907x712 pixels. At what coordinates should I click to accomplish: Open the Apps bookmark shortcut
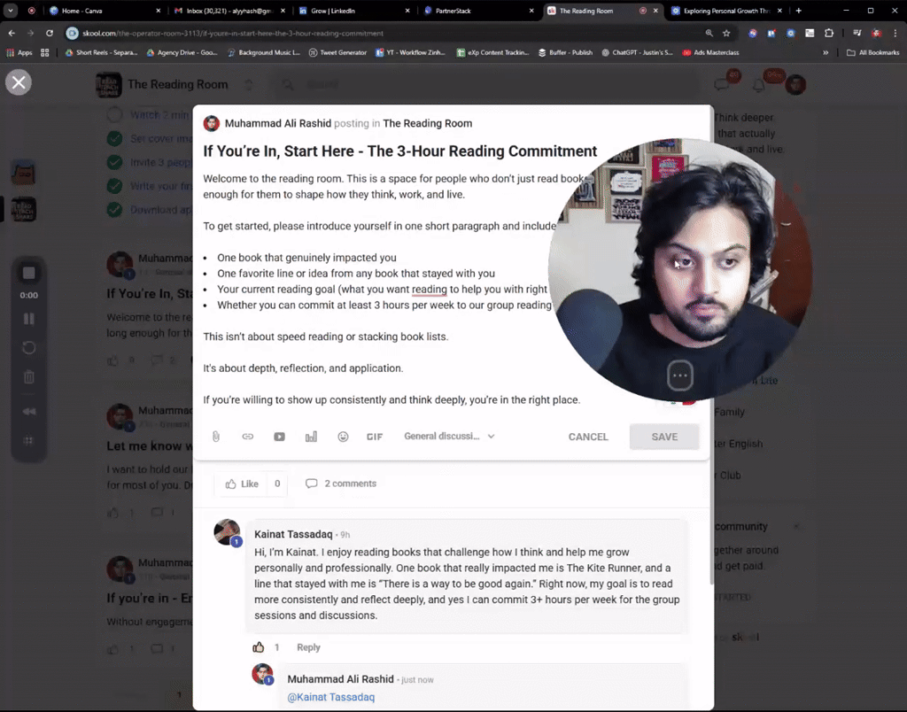(19, 52)
